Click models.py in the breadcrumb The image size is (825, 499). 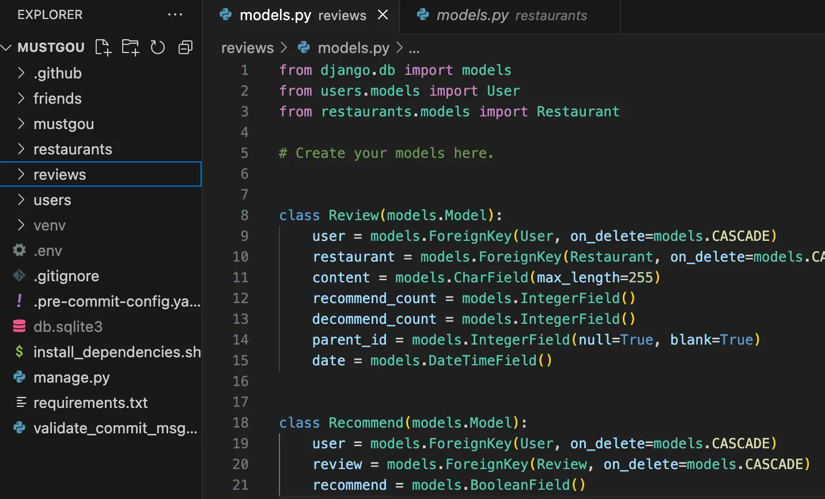(x=353, y=48)
